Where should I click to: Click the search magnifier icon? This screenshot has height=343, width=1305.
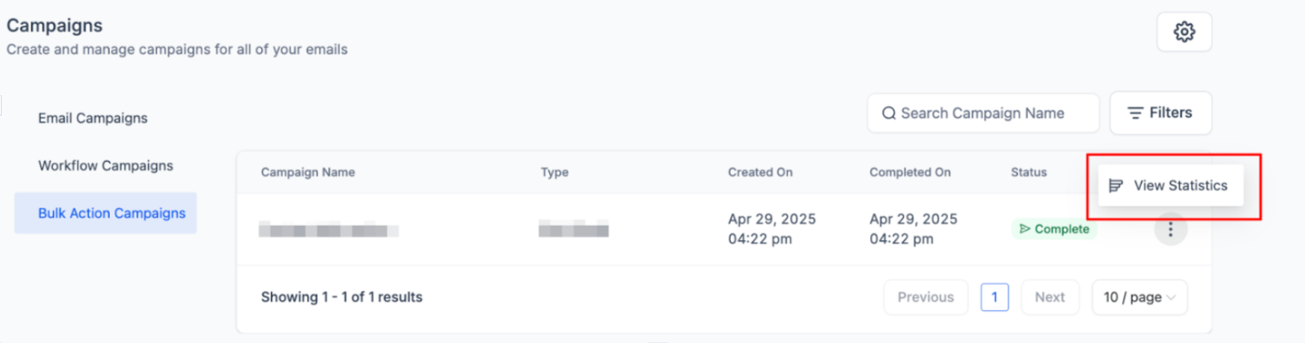tap(889, 113)
